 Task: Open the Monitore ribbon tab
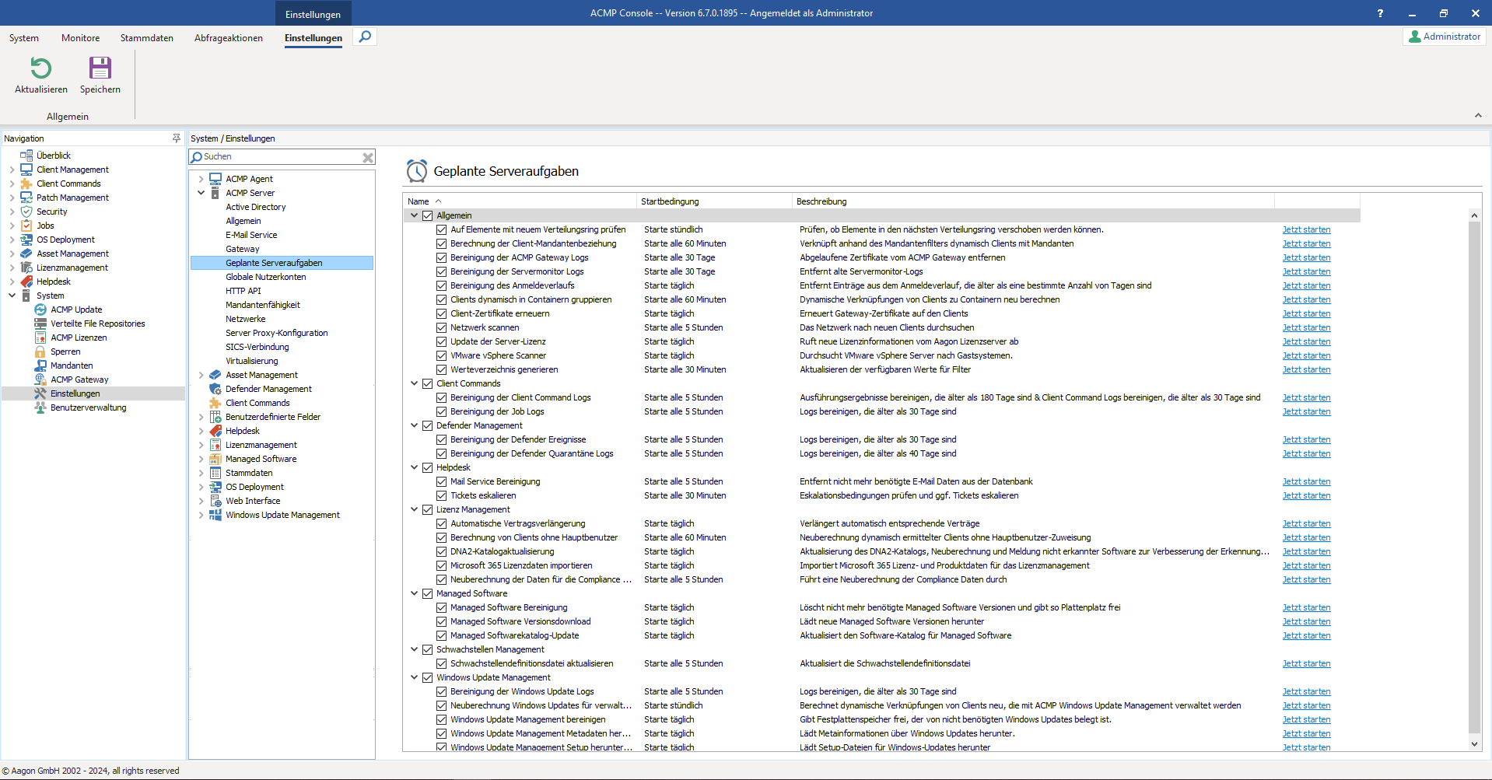[80, 38]
